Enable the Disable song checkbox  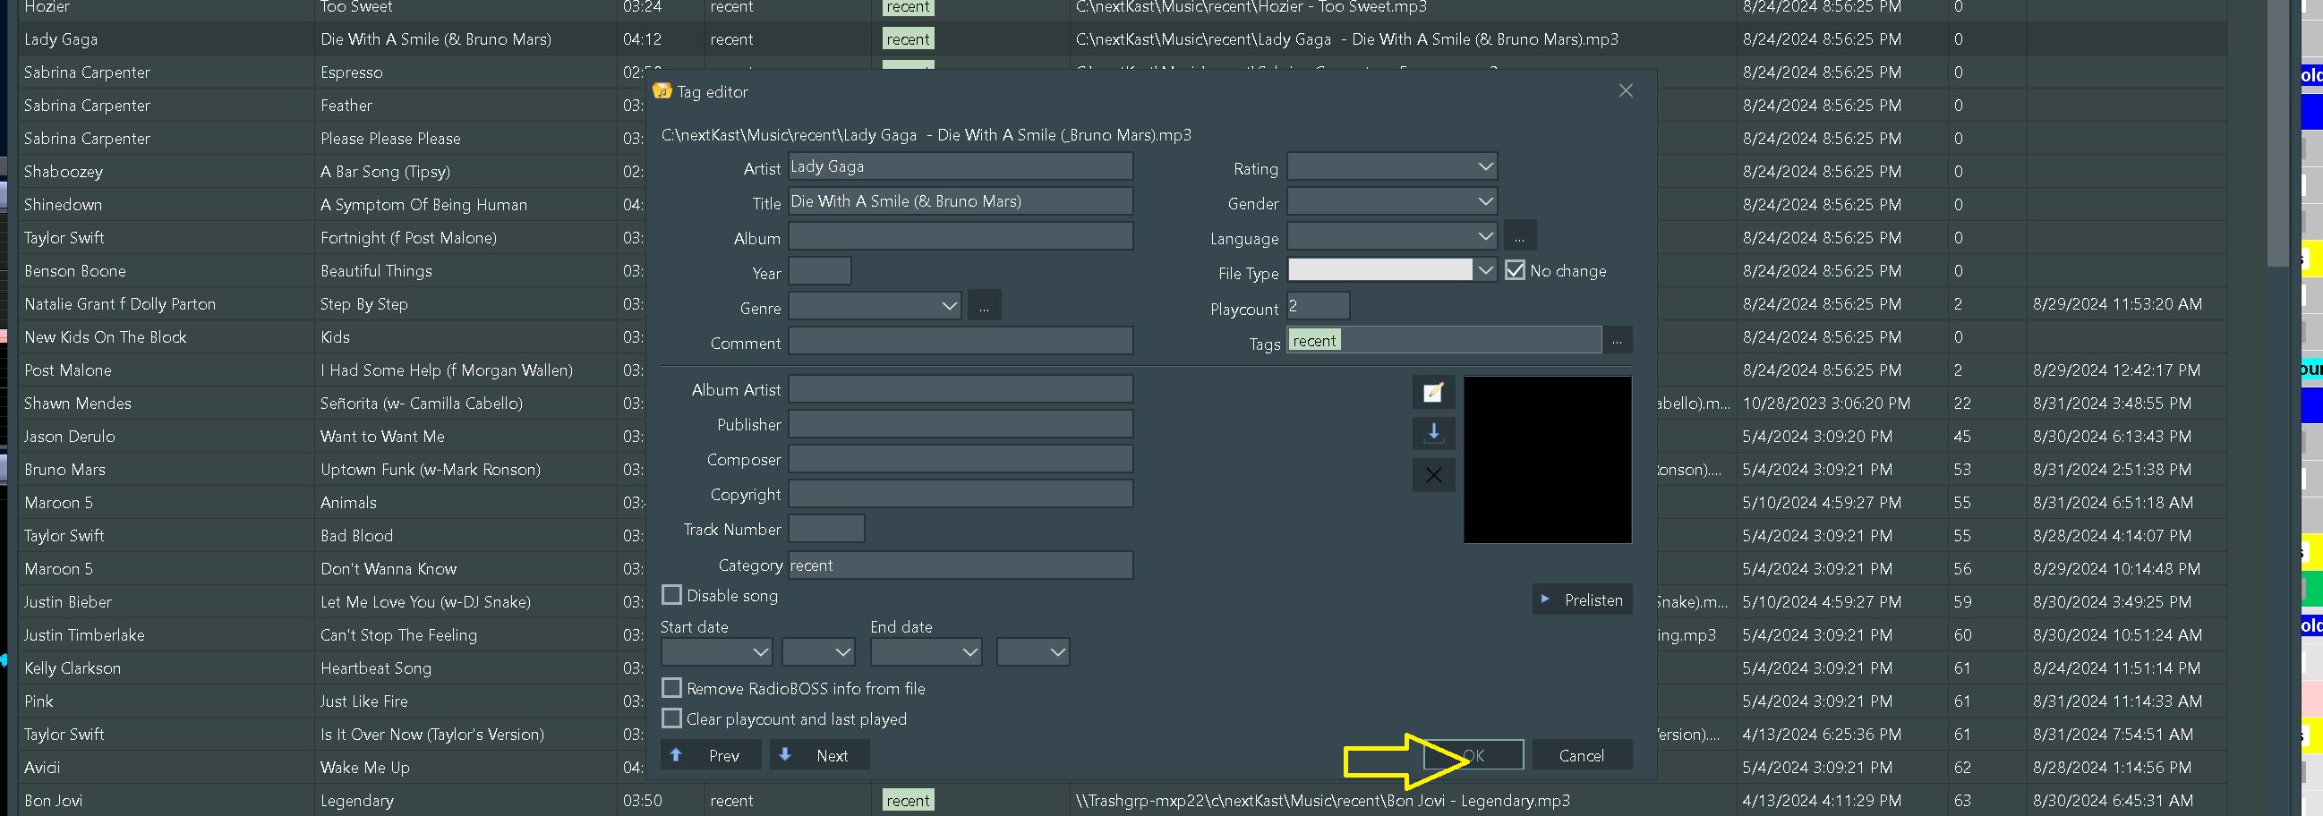coord(671,595)
